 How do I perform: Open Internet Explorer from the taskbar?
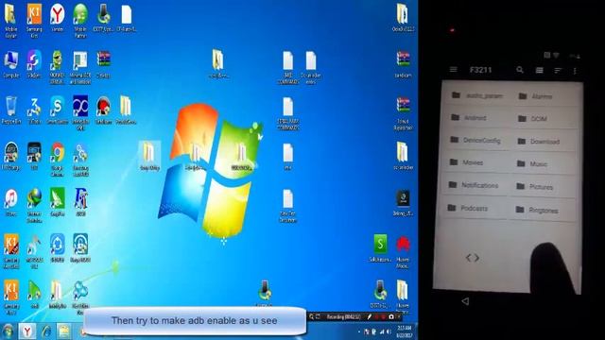click(46, 331)
